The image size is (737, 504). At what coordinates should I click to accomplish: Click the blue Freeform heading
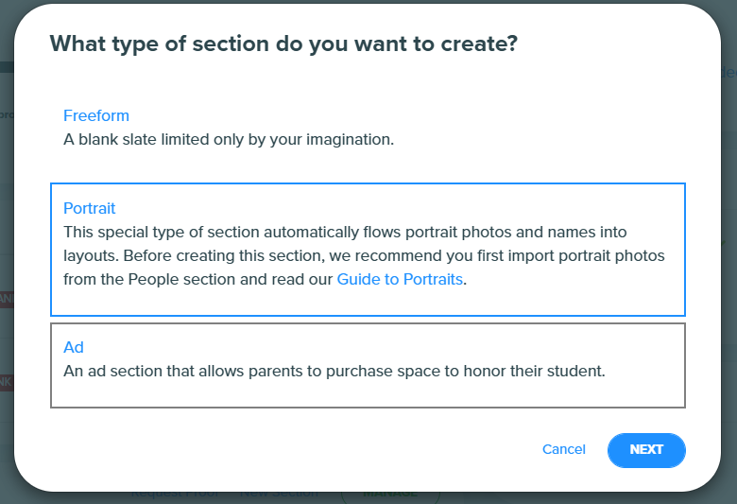pos(96,115)
